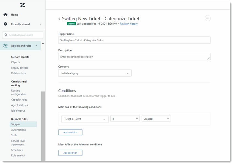The width and height of the screenshot is (232, 163).
Task: Open the Created value dropdown
Action: click(x=156, y=119)
